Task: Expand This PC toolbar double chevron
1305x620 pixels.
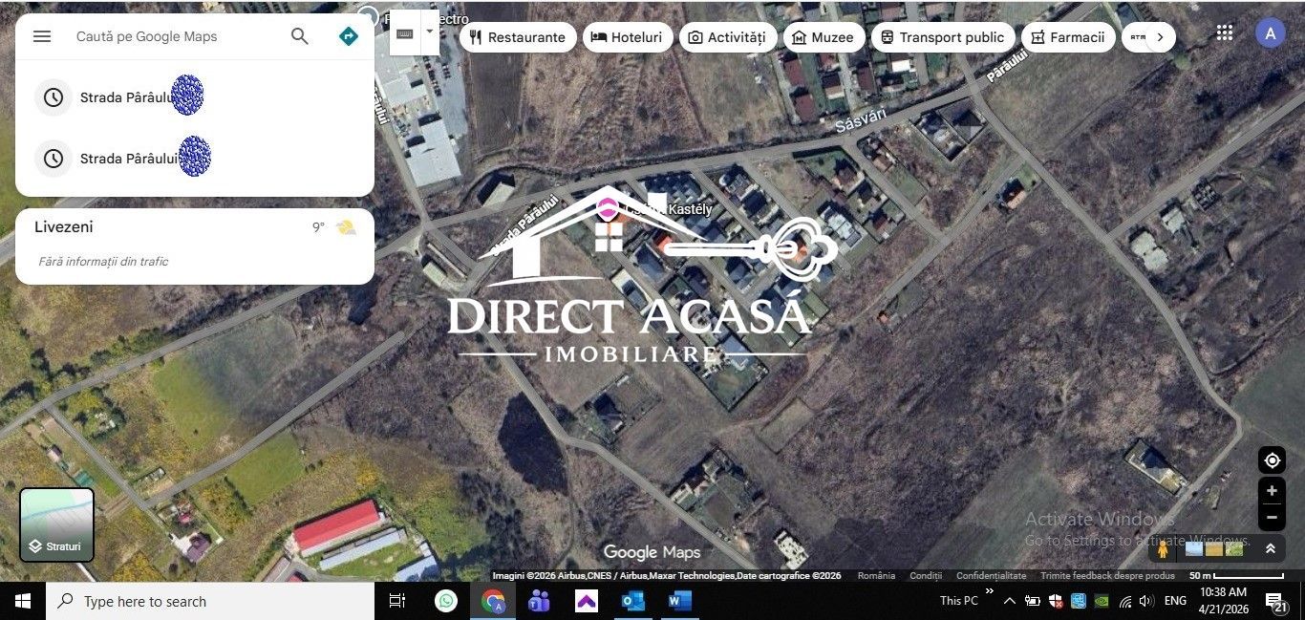Action: click(x=989, y=592)
